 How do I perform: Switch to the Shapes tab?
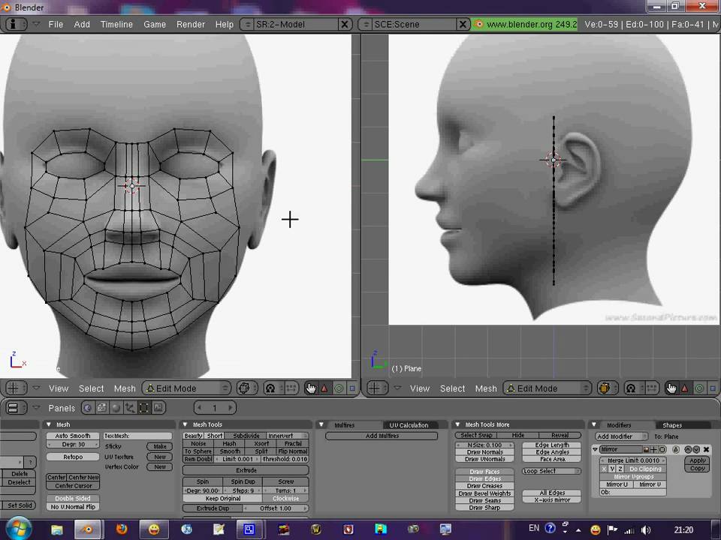(x=671, y=424)
